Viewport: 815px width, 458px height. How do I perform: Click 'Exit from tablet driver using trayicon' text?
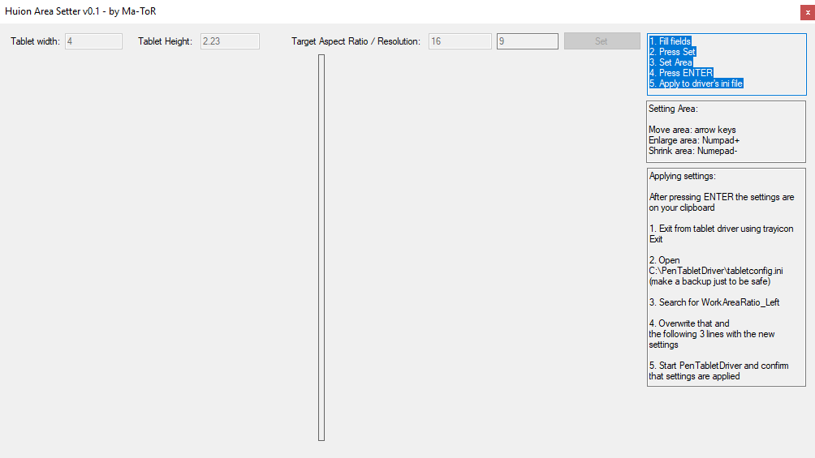point(727,229)
